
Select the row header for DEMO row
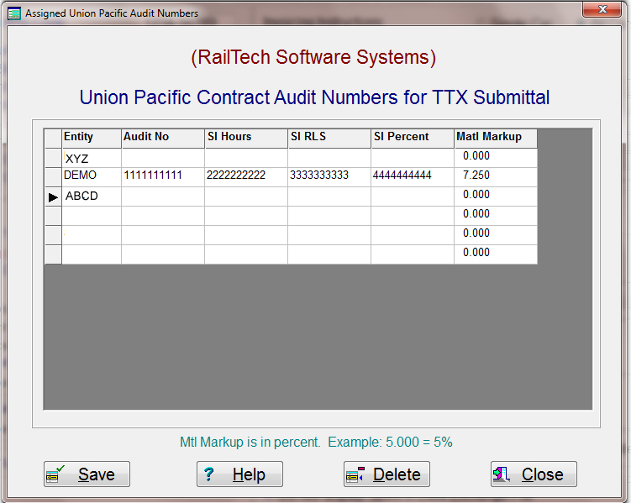point(53,177)
